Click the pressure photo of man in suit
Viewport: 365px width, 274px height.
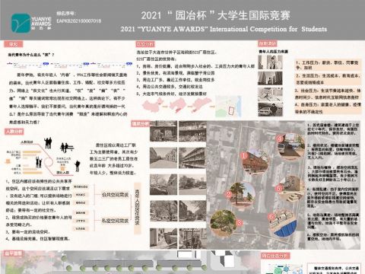pyautogui.click(x=270, y=62)
